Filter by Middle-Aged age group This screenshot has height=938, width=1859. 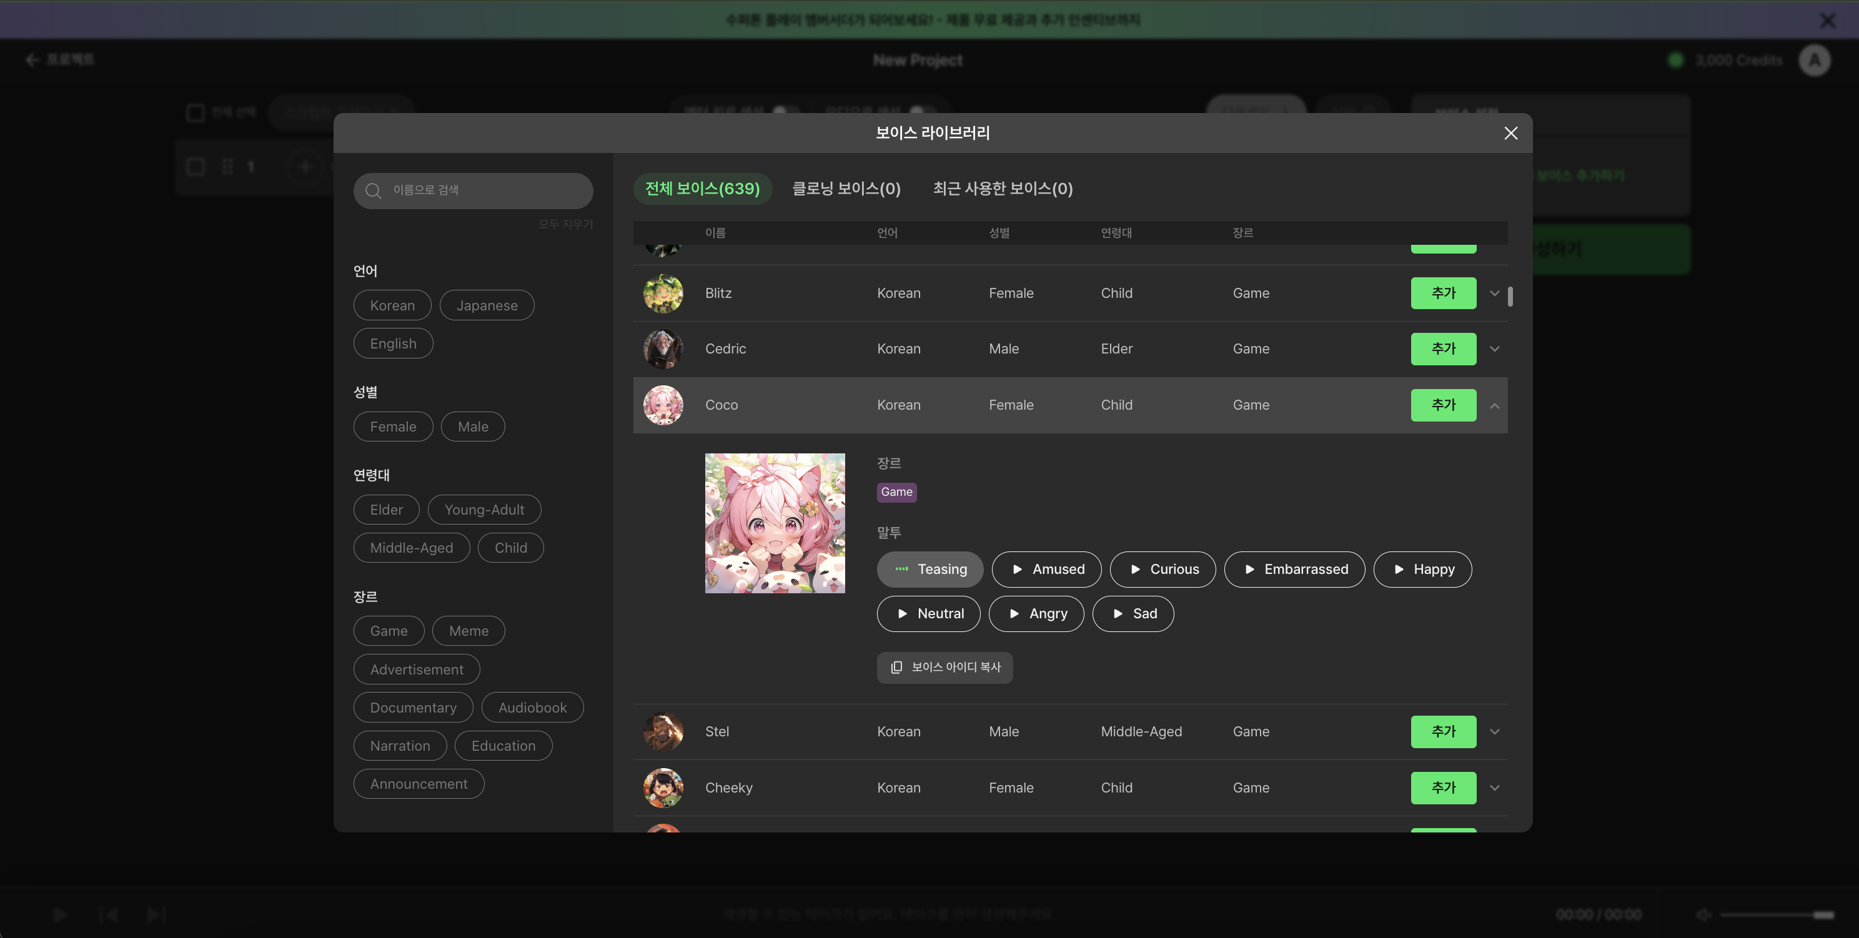pos(412,548)
